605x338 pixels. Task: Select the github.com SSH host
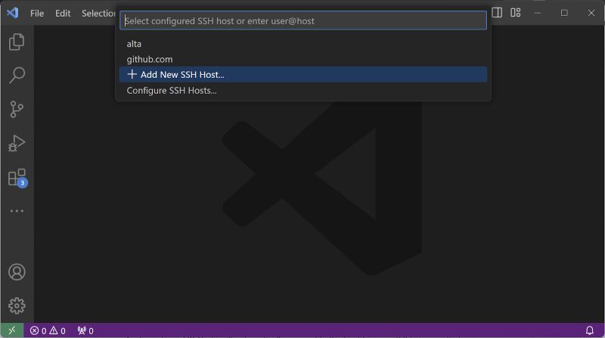[303, 59]
